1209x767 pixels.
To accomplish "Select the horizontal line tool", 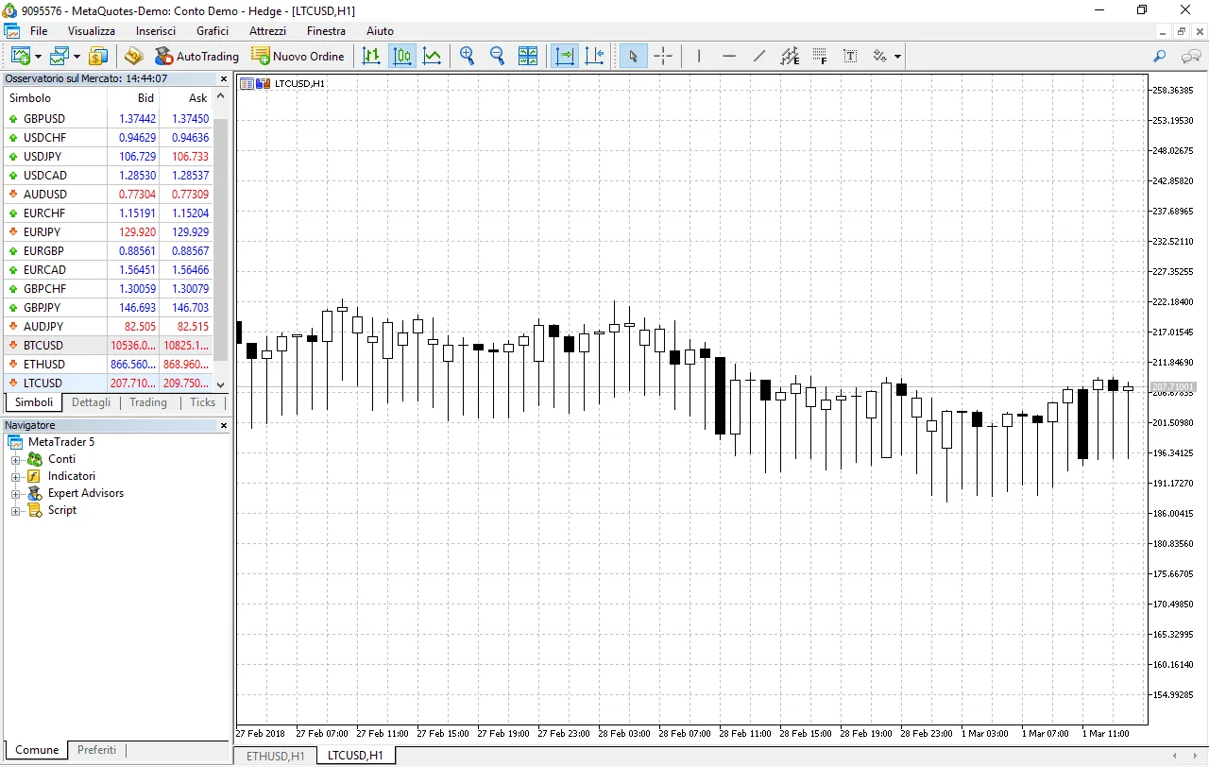I will [729, 56].
